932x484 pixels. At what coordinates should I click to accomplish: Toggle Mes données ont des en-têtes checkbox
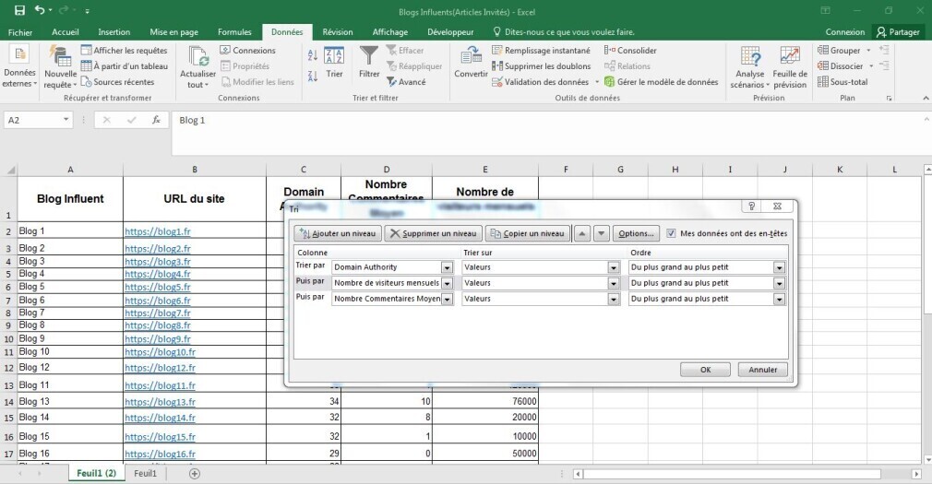tap(671, 233)
